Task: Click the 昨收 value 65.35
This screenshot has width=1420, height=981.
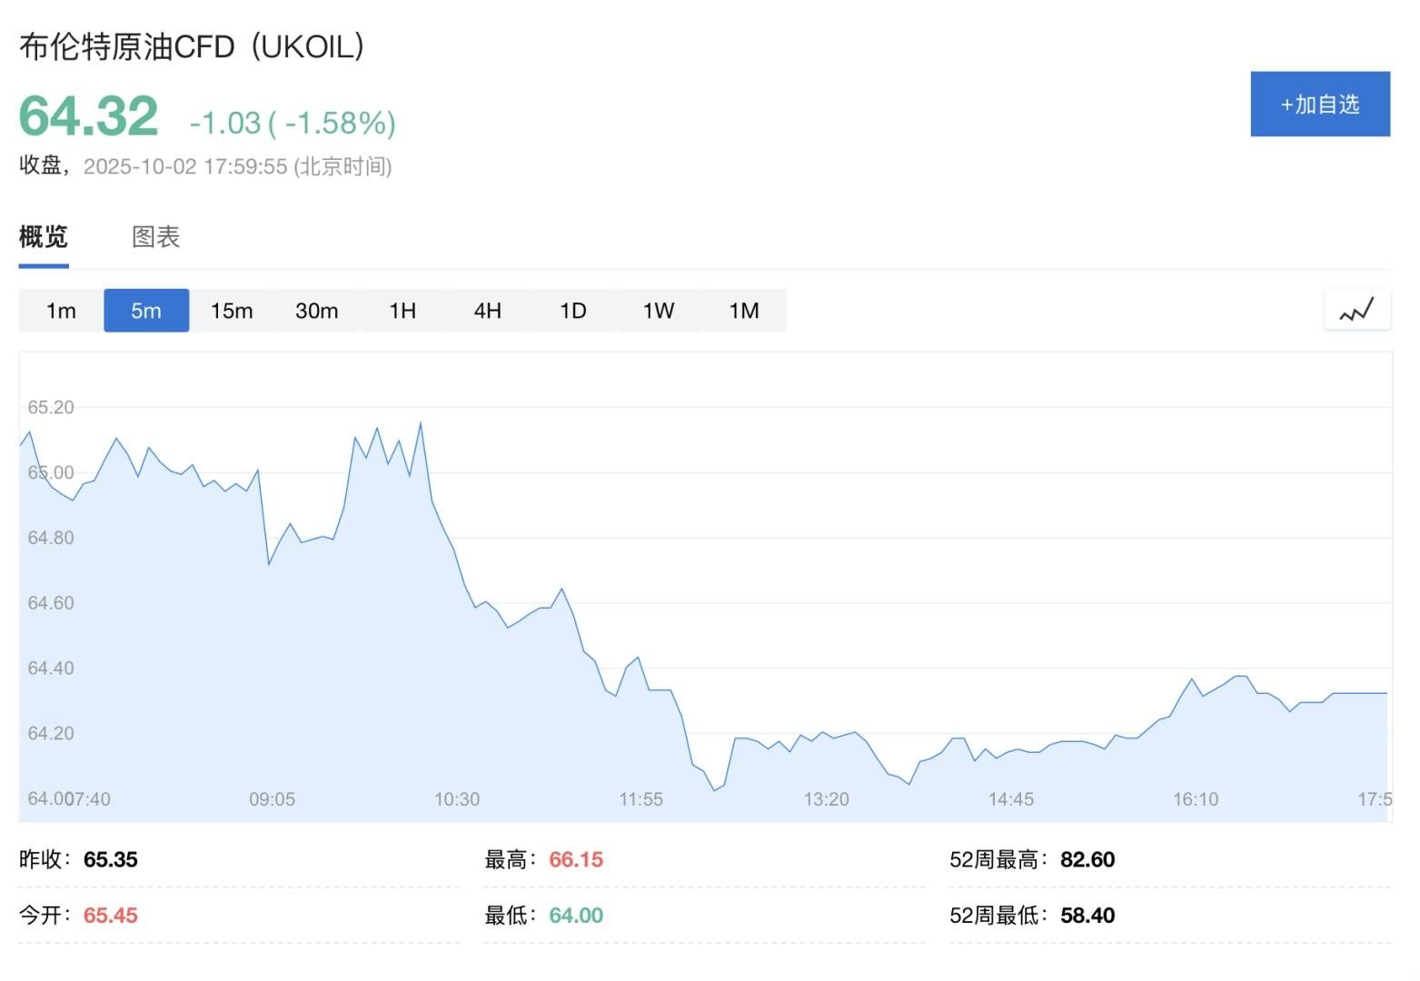Action: click(x=111, y=858)
